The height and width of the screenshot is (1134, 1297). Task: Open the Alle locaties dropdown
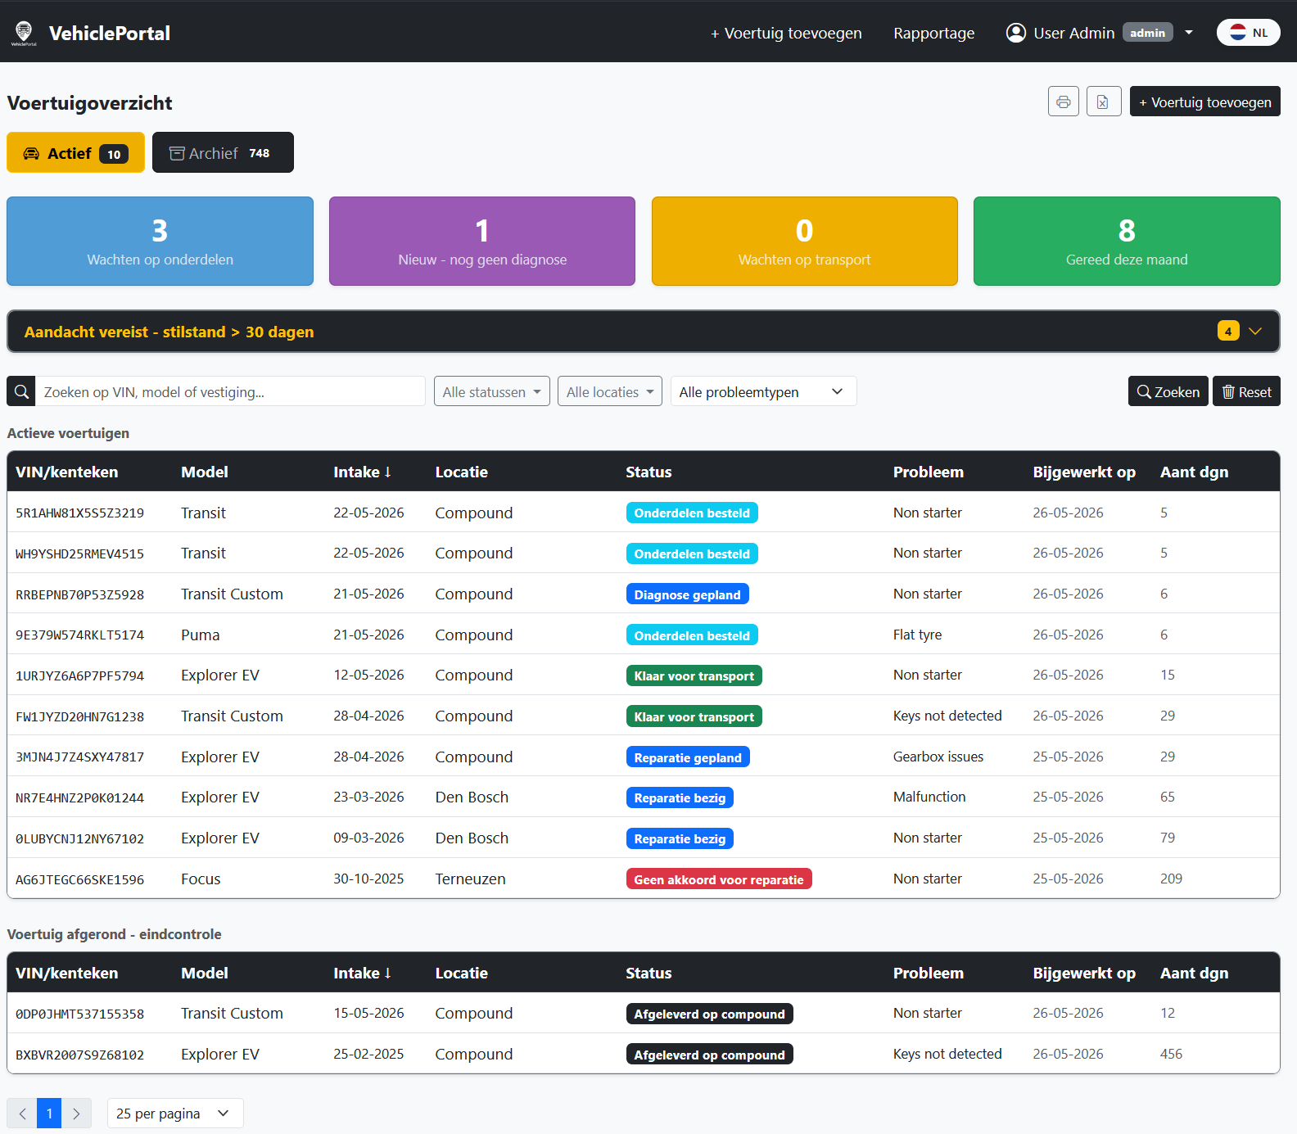(610, 391)
